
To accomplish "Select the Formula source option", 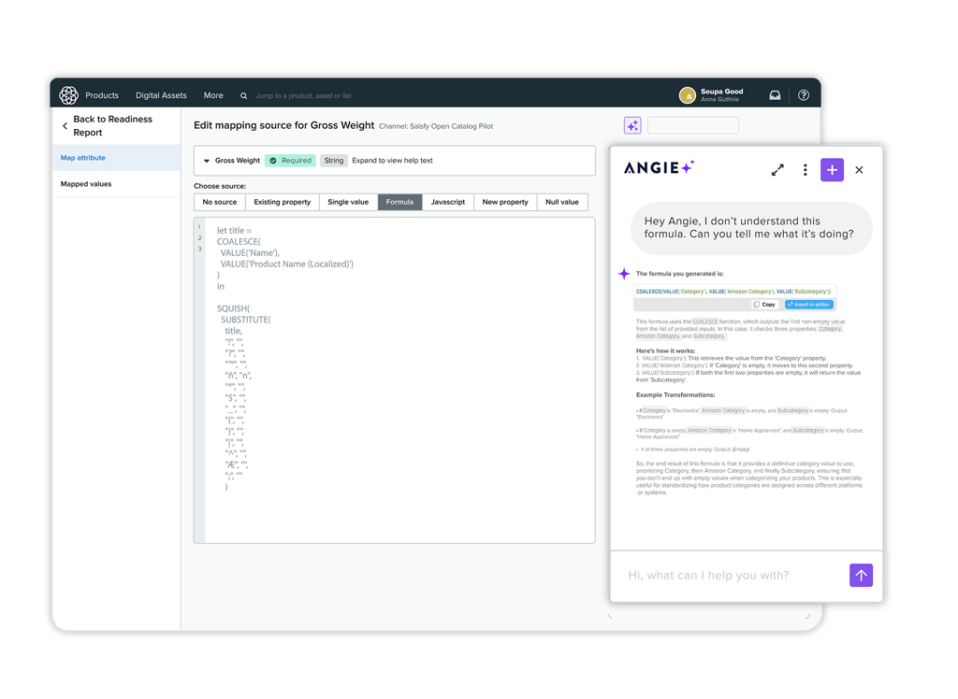I will tap(399, 202).
